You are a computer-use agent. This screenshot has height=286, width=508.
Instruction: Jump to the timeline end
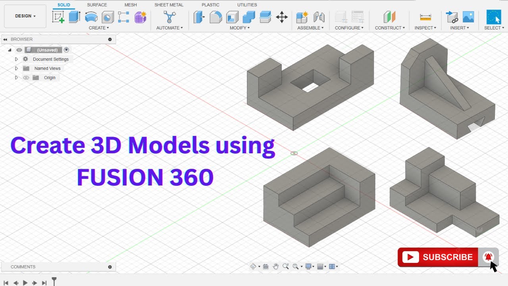(44, 283)
